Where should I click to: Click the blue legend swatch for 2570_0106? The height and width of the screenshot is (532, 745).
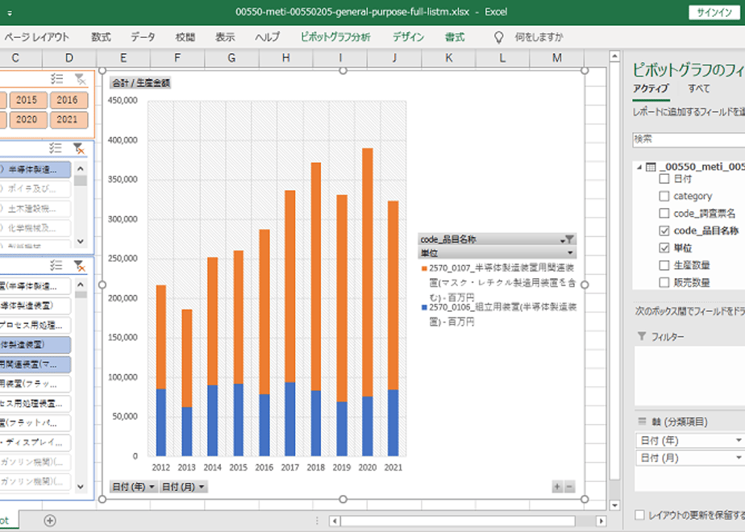tap(424, 308)
